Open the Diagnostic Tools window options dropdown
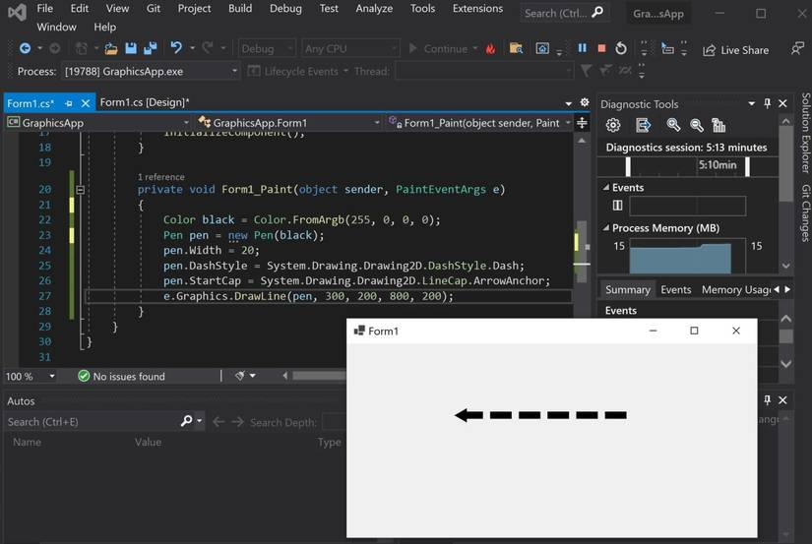 click(x=751, y=103)
